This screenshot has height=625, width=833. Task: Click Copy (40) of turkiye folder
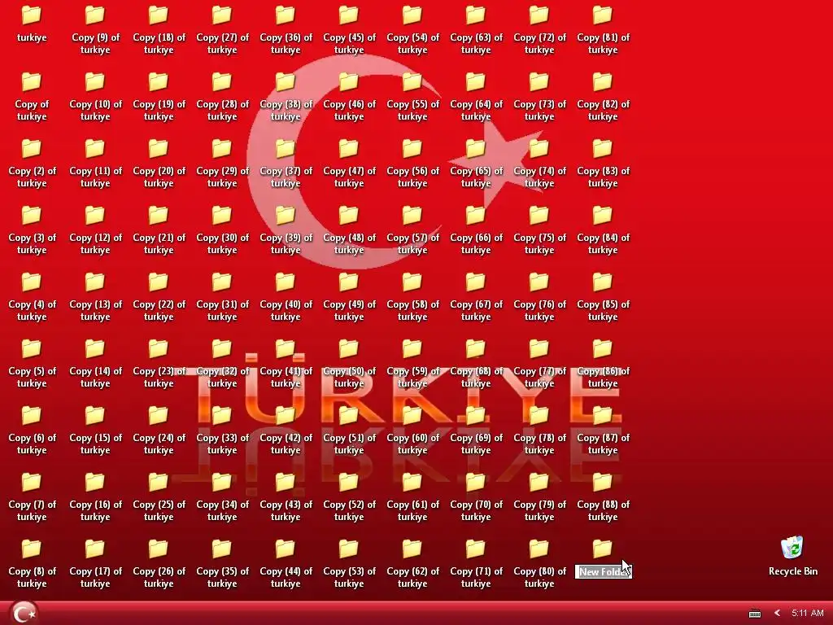pos(286,282)
